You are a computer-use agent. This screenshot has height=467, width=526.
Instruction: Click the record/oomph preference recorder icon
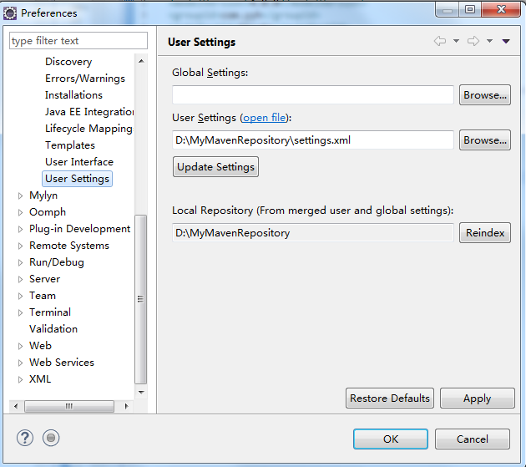tap(51, 438)
